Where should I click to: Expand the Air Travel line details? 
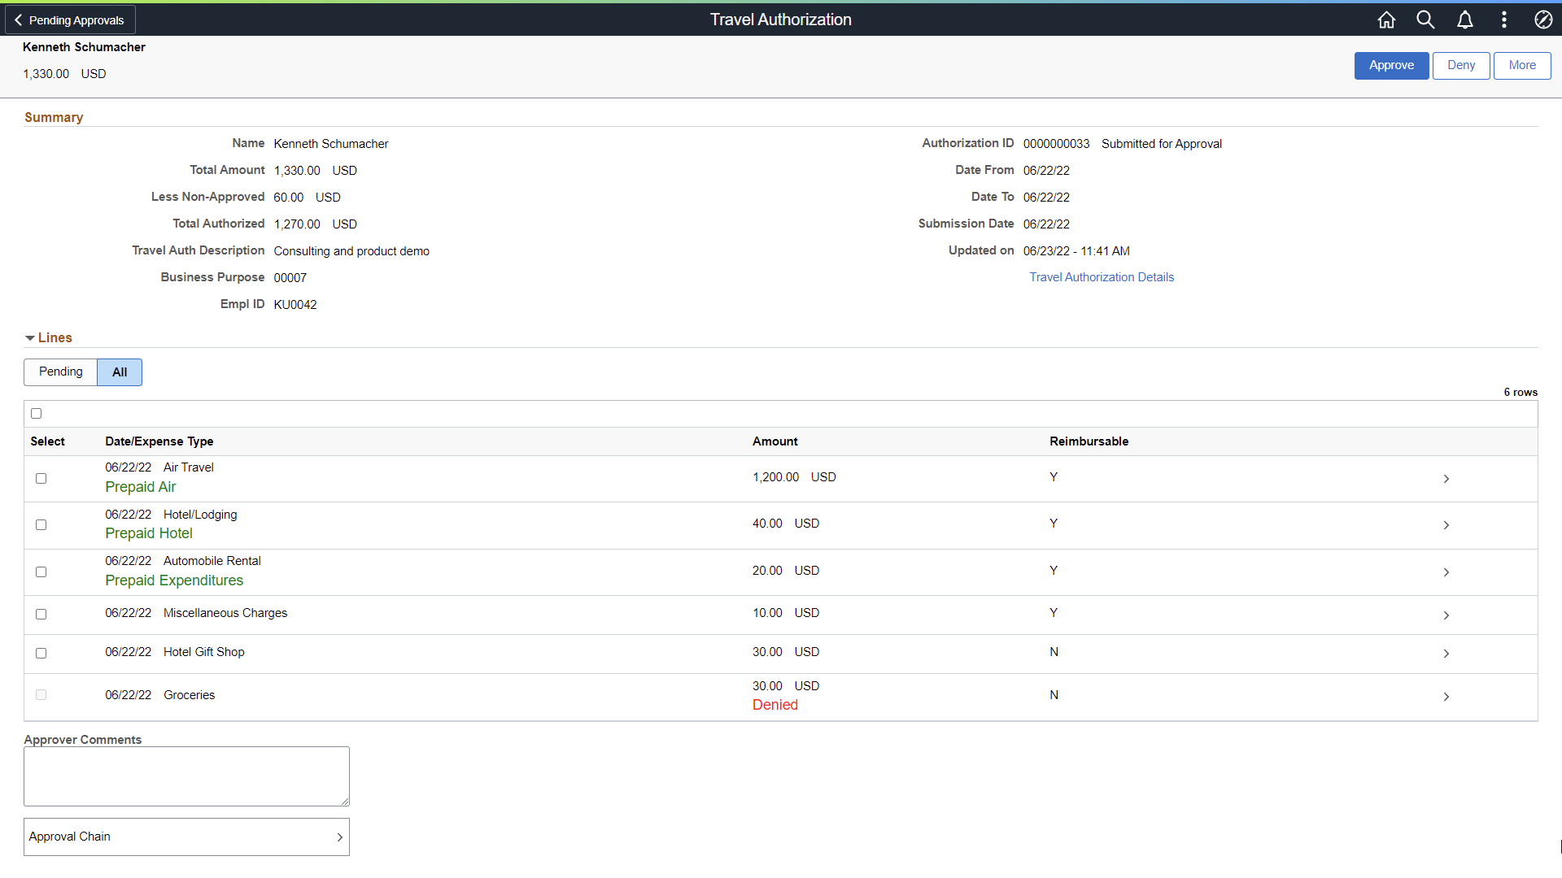point(1446,478)
